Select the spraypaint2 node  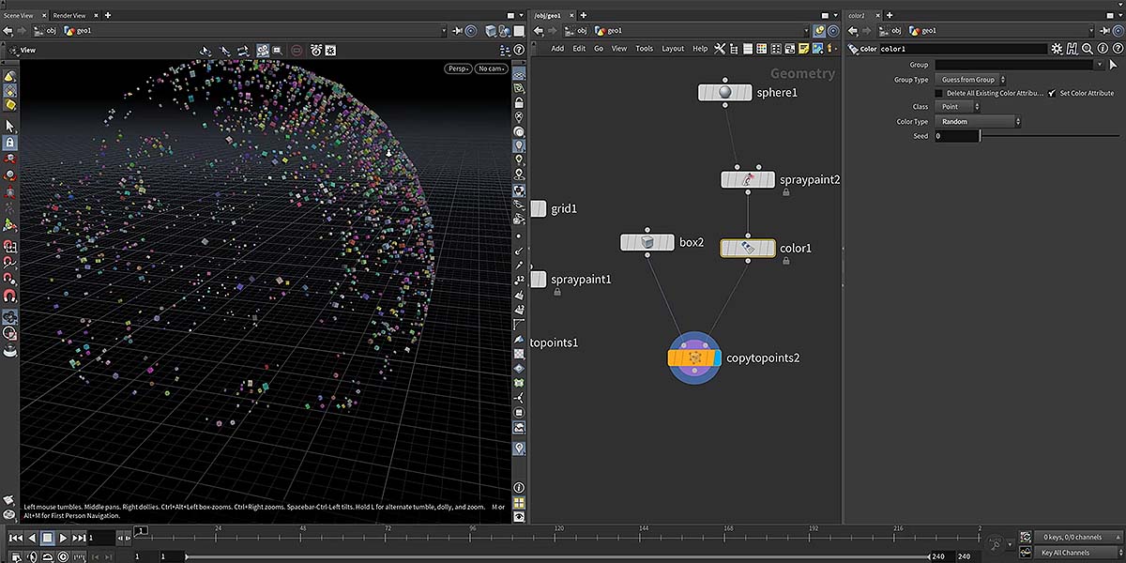tap(748, 179)
